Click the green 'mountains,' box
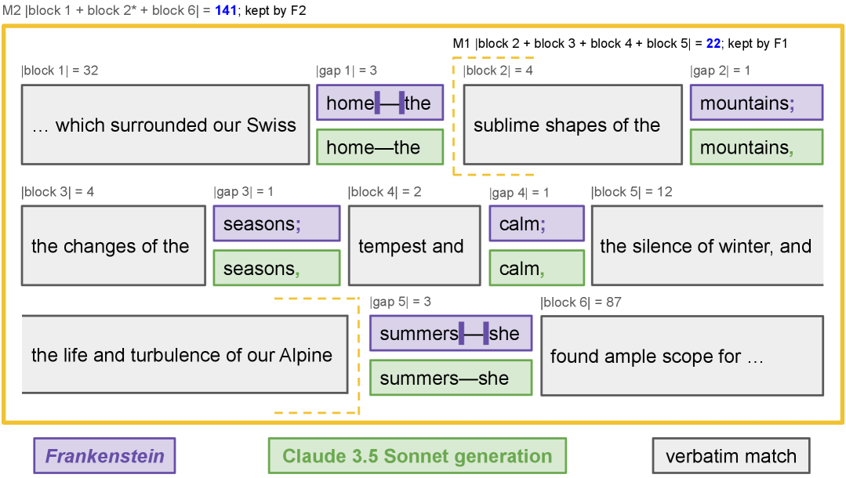The width and height of the screenshot is (846, 478). (756, 147)
